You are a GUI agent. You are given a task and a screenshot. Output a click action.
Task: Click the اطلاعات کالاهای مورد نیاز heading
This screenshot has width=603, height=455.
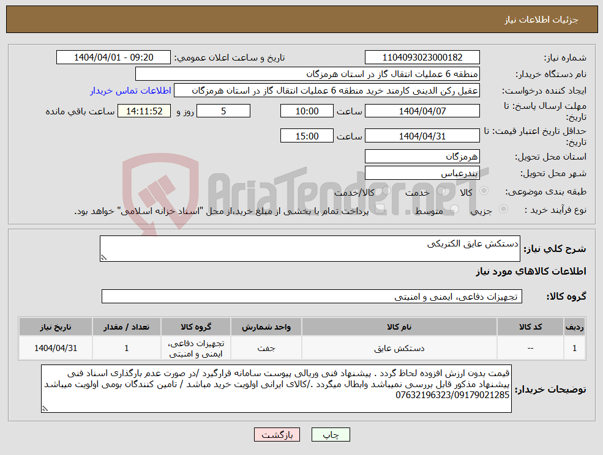(531, 272)
